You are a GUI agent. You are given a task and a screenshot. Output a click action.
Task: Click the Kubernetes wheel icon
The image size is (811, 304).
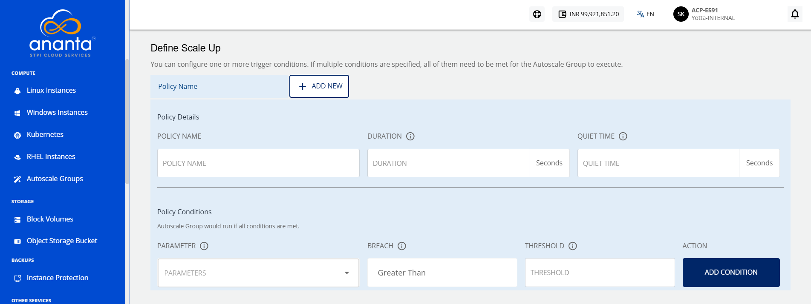(x=17, y=135)
